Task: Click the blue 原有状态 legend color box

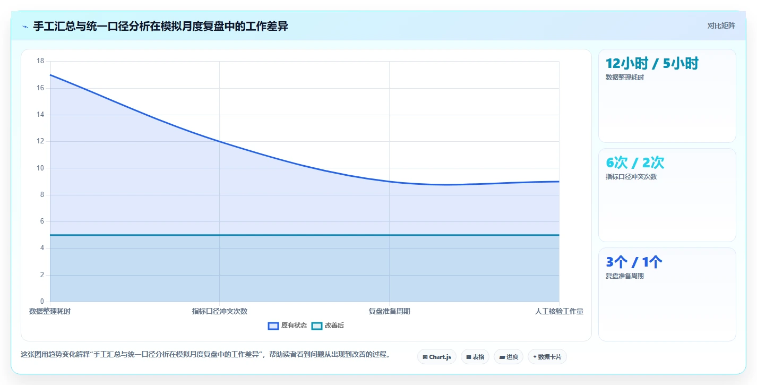Action: [x=273, y=326]
